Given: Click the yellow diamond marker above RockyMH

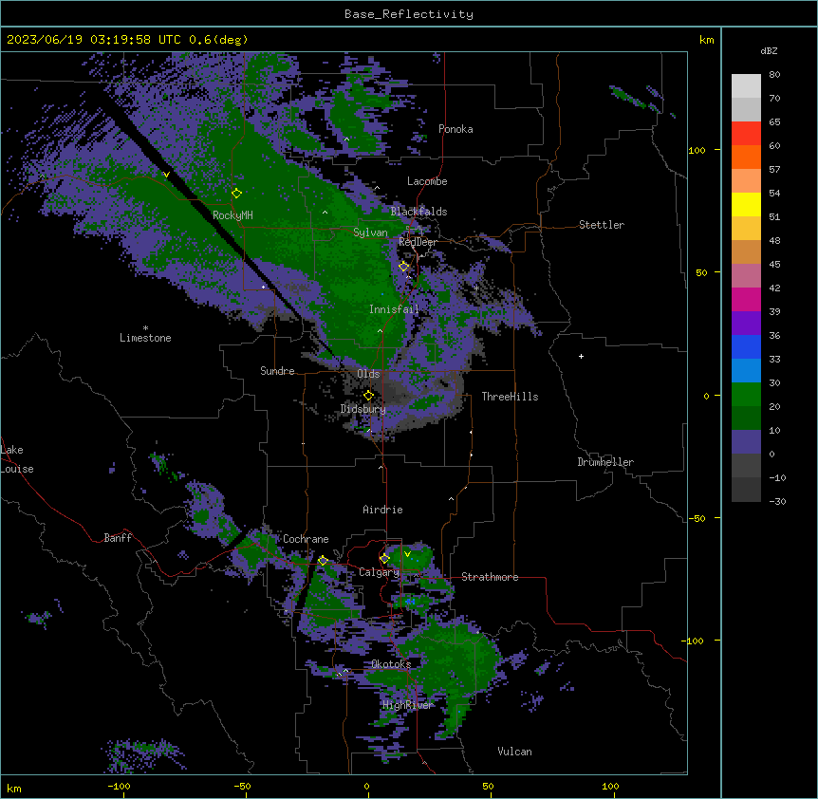Looking at the screenshot, I should click(x=236, y=194).
